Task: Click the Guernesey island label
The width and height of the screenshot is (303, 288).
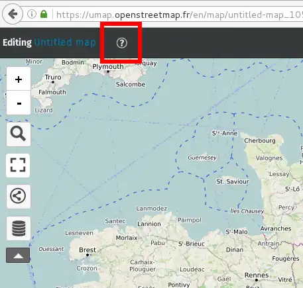Action: click(x=202, y=158)
